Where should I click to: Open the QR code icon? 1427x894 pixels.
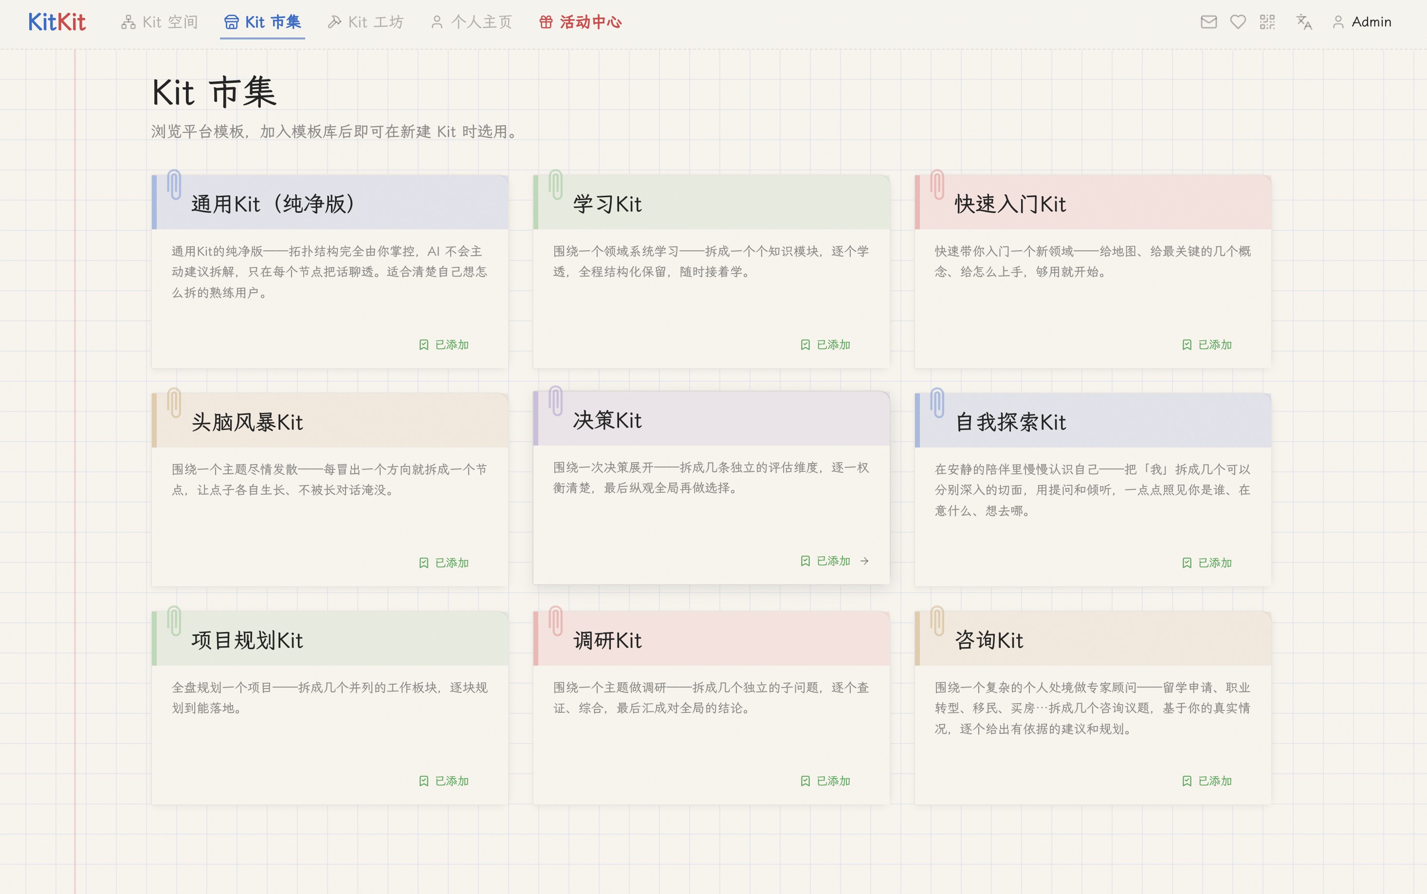pos(1267,22)
